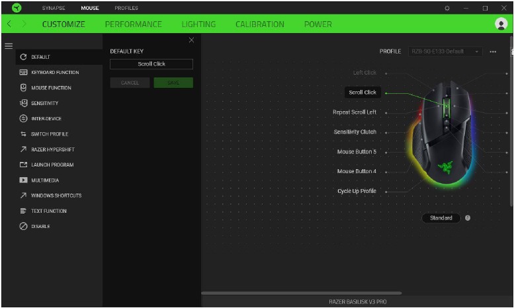Click the Multimedia play icon
Screen dimensions: 514x308
23,180
